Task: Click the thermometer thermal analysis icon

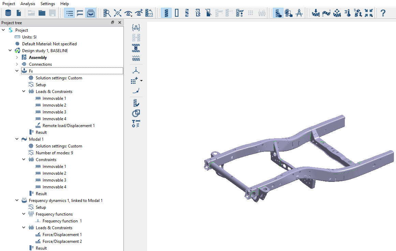Action: point(348,13)
